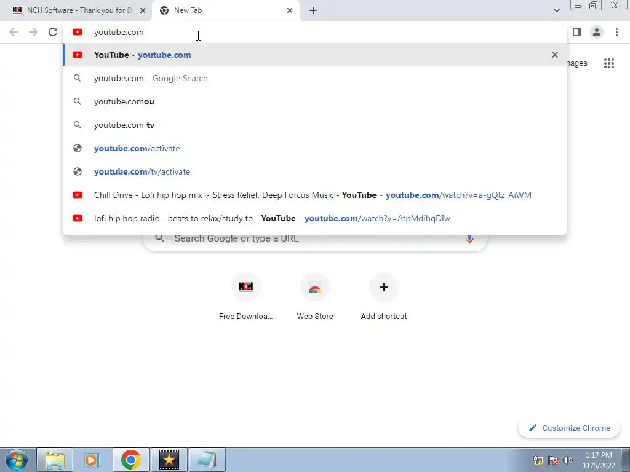Go forward using the forward arrow
Viewport: 630px width, 472px height.
33,32
